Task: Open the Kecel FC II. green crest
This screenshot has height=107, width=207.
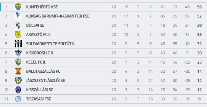Action: 18,62
